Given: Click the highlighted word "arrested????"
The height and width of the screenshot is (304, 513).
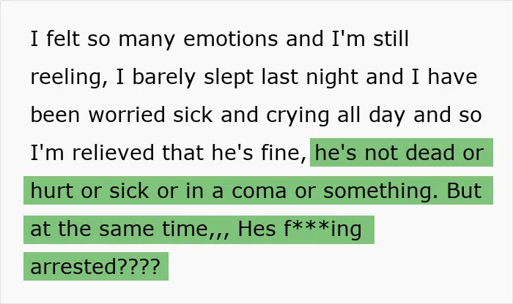Looking at the screenshot, I should point(95,266).
